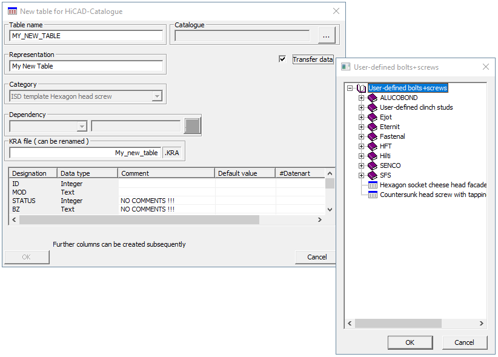Click the tree's horizontal scrollbar thumb

pos(398,323)
